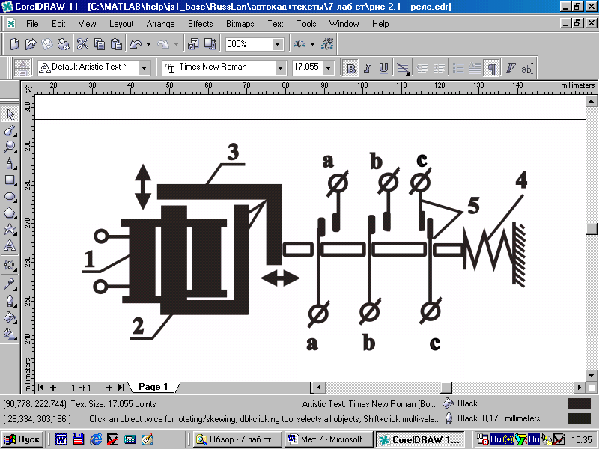Open the zoom level 500% dropdown
This screenshot has width=599, height=449.
278,44
